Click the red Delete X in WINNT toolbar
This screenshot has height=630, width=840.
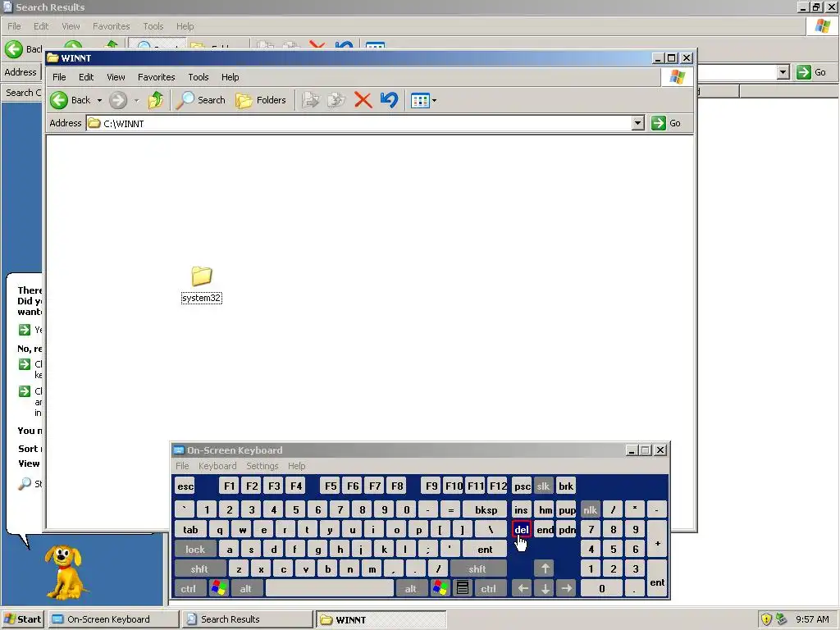[x=363, y=100]
